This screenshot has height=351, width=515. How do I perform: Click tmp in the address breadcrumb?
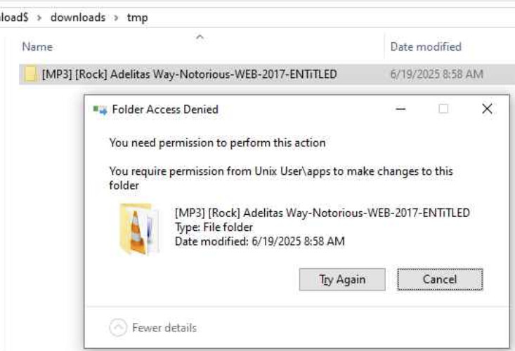(137, 18)
